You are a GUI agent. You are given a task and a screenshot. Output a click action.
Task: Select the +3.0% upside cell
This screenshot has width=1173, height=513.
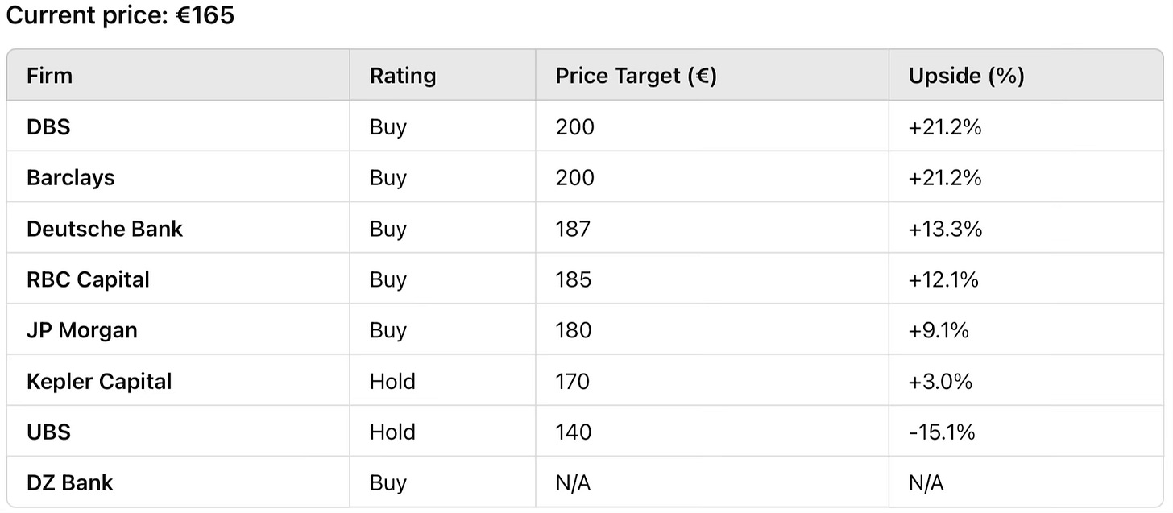(x=940, y=381)
